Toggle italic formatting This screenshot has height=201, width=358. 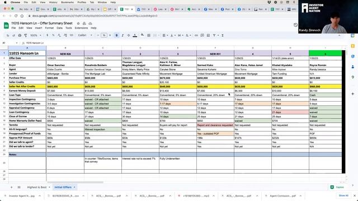tap(123, 35)
